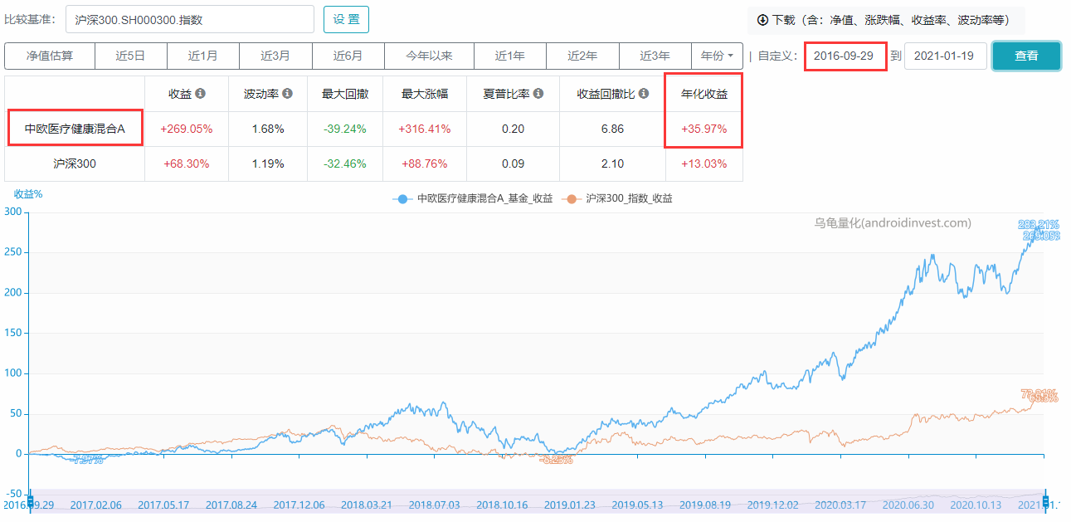Click the +88.76% max gain cell
The width and height of the screenshot is (1071, 522).
click(x=425, y=163)
